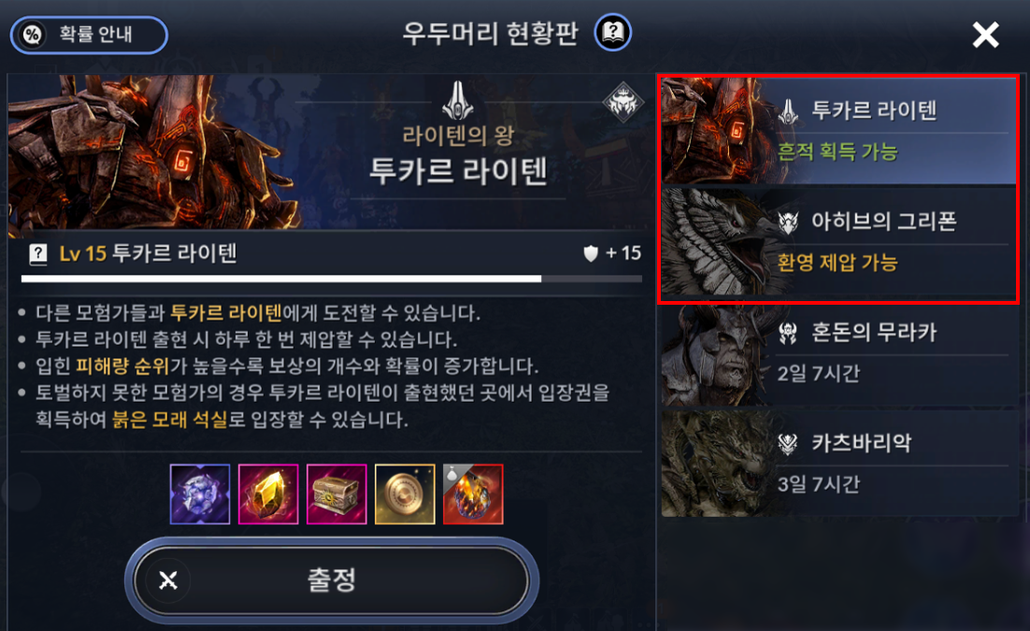Select the treasure chest reward item
Image resolution: width=1030 pixels, height=631 pixels.
click(336, 495)
